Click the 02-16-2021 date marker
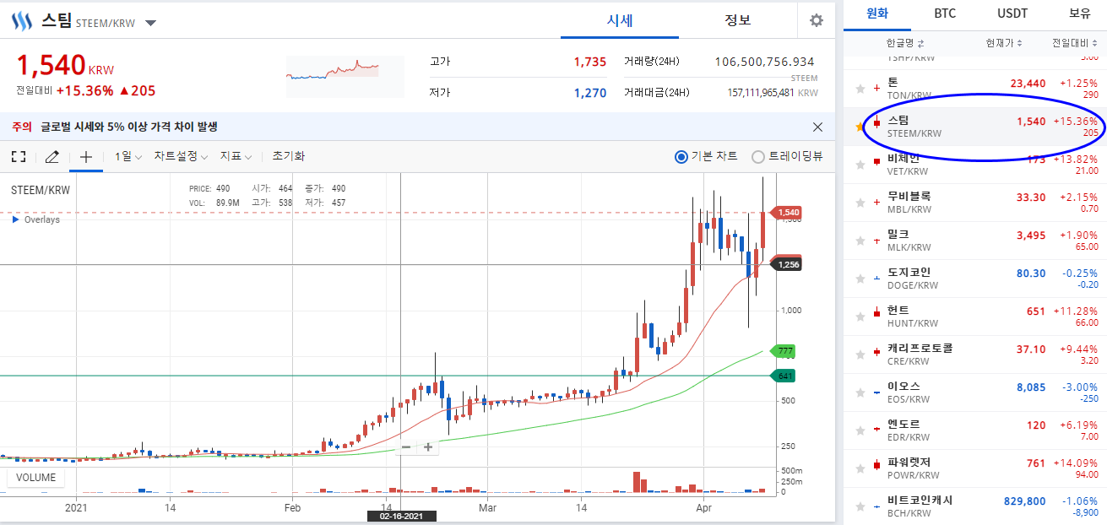The height and width of the screenshot is (525, 1107). tap(401, 516)
